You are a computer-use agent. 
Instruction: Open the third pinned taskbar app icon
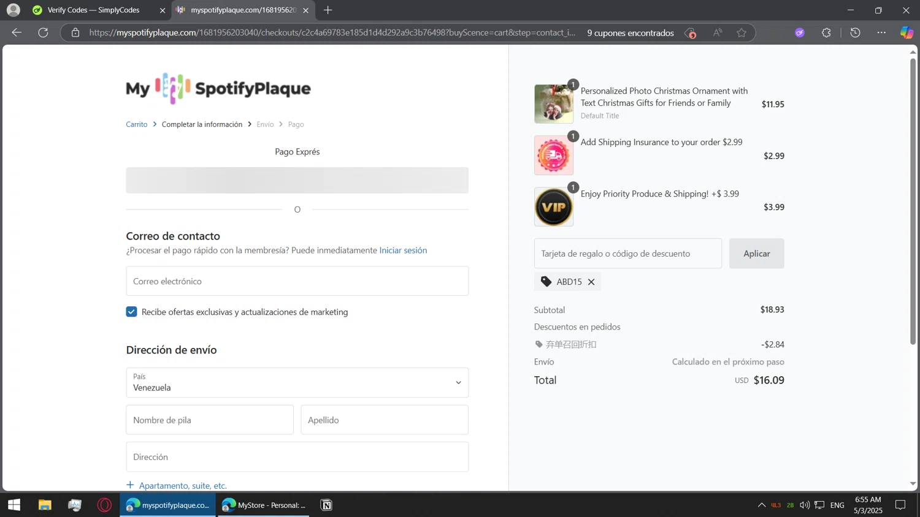[75, 505]
